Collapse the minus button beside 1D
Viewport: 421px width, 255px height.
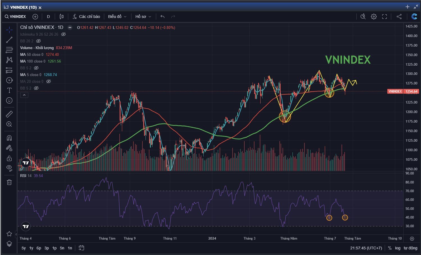70,27
